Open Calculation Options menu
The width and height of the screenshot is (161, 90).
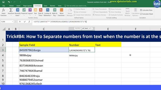pyautogui.click(x=135, y=12)
